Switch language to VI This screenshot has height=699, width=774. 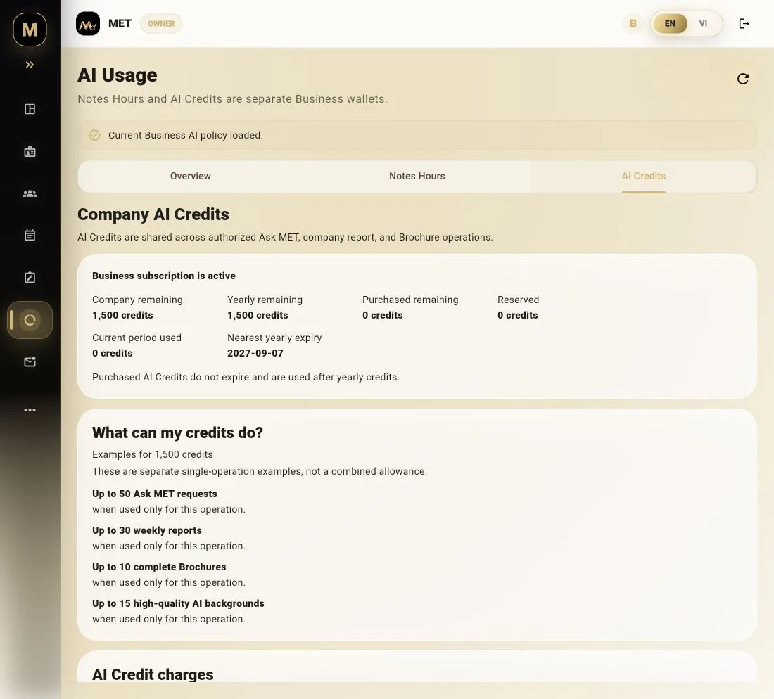[x=703, y=24]
